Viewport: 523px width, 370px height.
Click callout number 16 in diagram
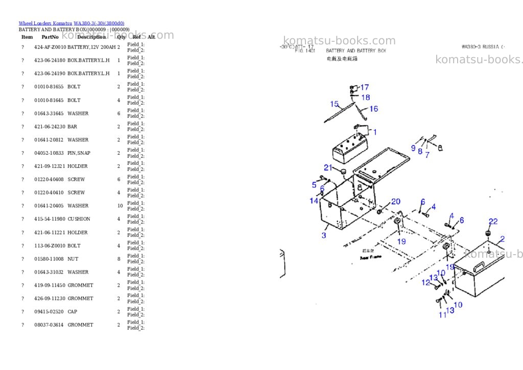pos(373,109)
